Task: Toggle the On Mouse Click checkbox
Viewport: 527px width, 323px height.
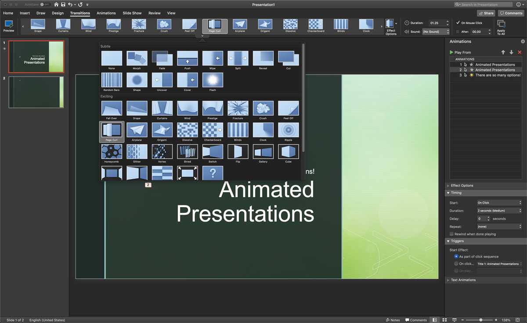Action: [458, 23]
